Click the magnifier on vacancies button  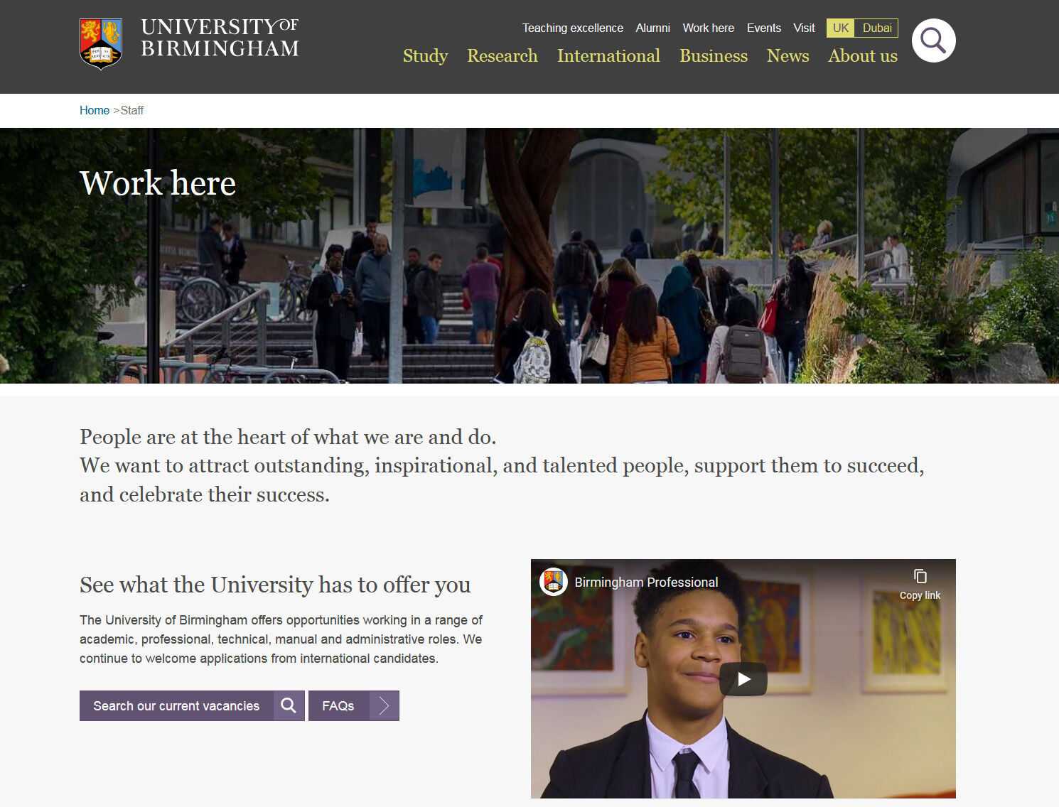tap(289, 705)
